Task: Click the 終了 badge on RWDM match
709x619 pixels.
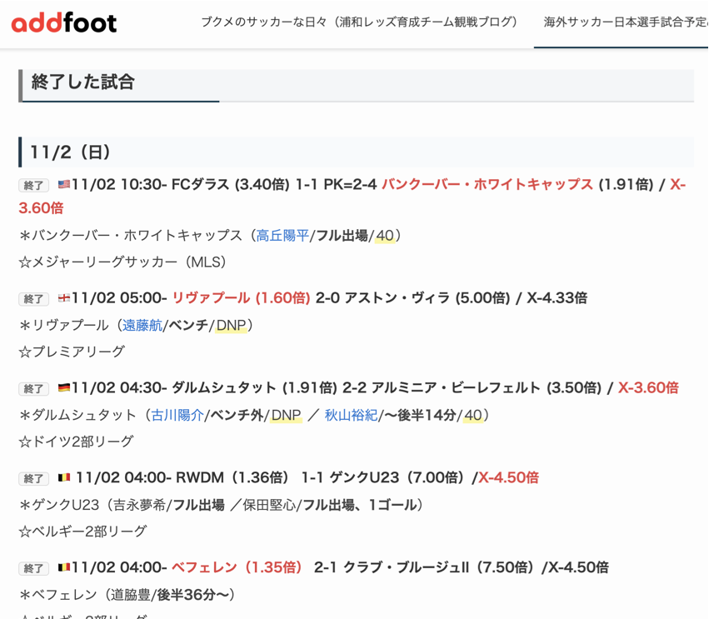Action: pyautogui.click(x=34, y=479)
